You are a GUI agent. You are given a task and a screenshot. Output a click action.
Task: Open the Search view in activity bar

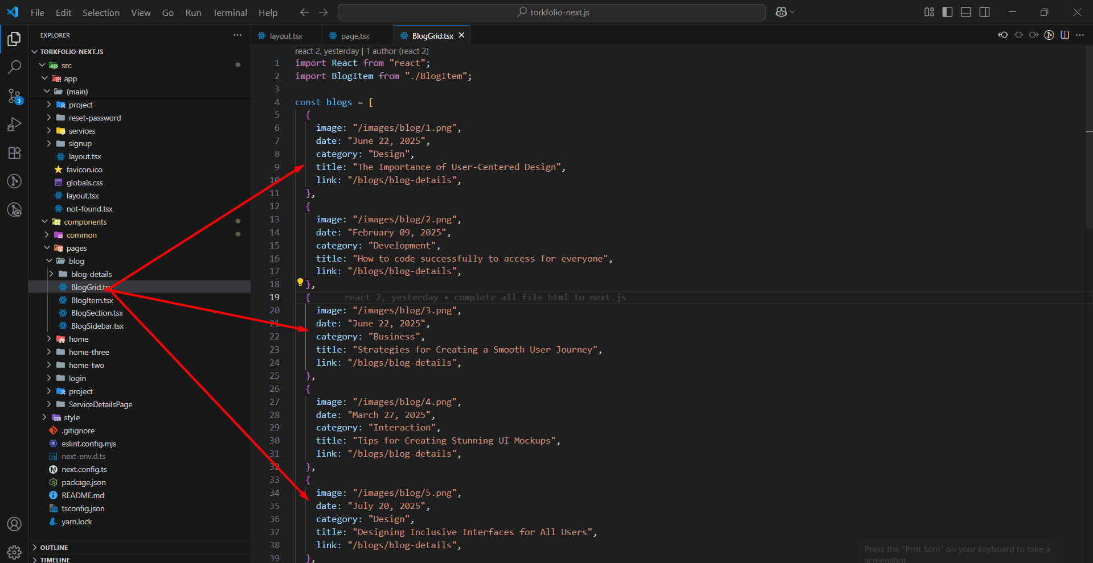(14, 67)
